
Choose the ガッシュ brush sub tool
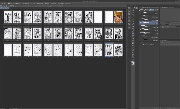pyautogui.click(x=148, y=13)
